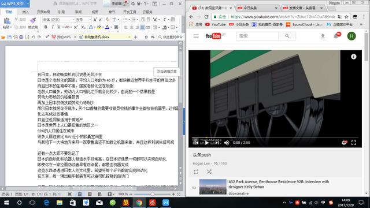Open highlight color dropdown arrow

[103, 27]
